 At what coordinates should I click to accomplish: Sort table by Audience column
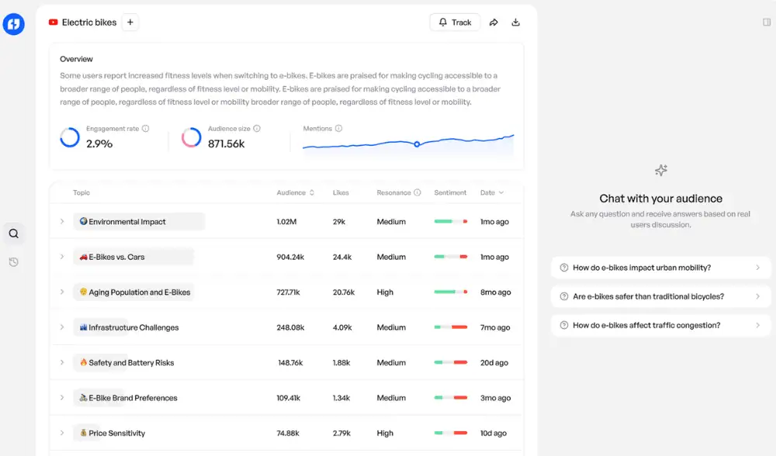(x=295, y=193)
